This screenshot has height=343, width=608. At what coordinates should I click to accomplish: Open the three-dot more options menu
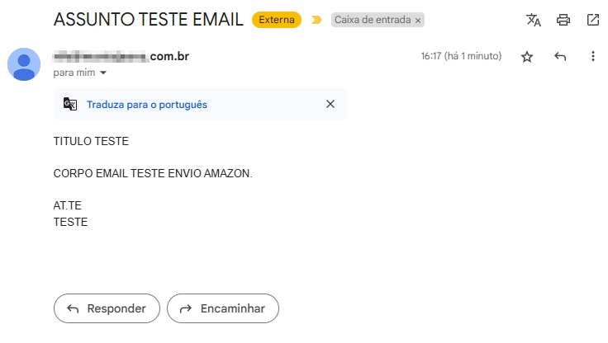[x=592, y=57]
